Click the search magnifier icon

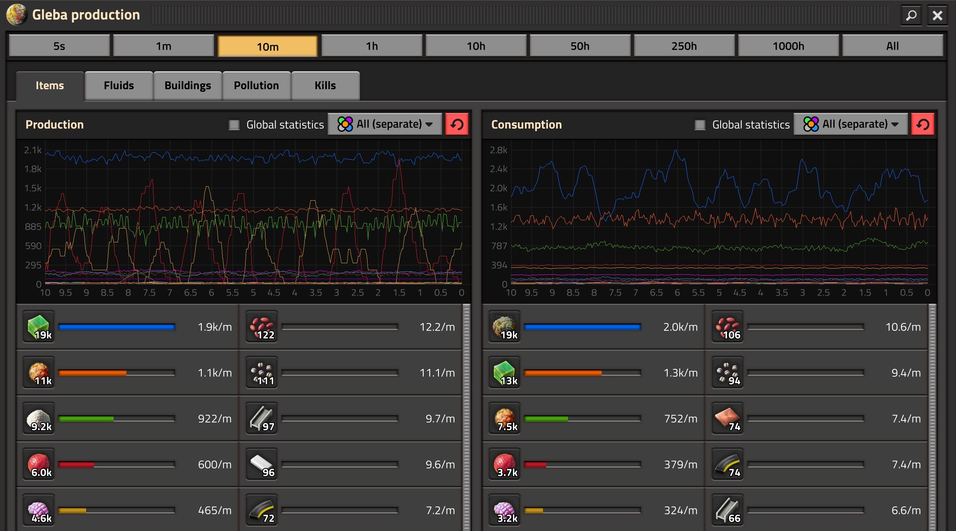tap(911, 16)
